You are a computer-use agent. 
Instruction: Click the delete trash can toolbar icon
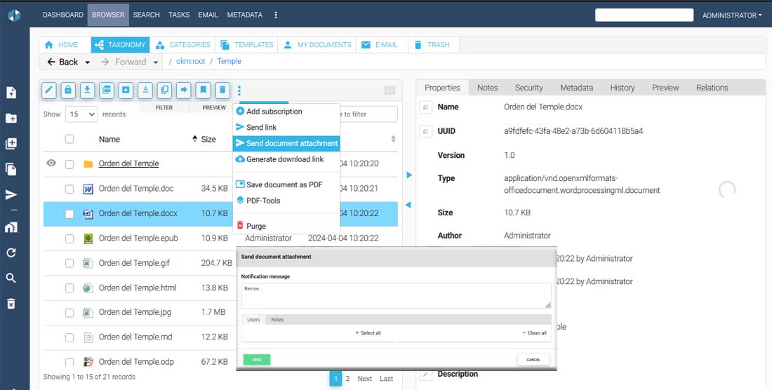point(222,90)
